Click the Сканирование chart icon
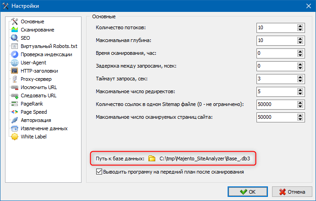 point(15,30)
